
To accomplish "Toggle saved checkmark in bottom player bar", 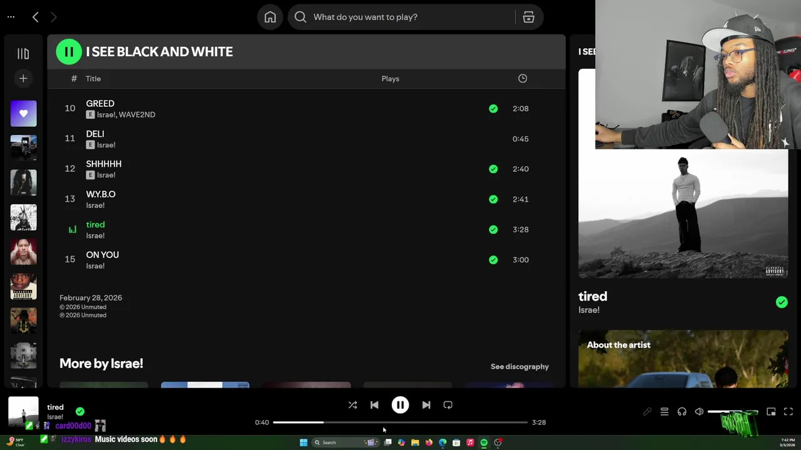I will point(80,411).
